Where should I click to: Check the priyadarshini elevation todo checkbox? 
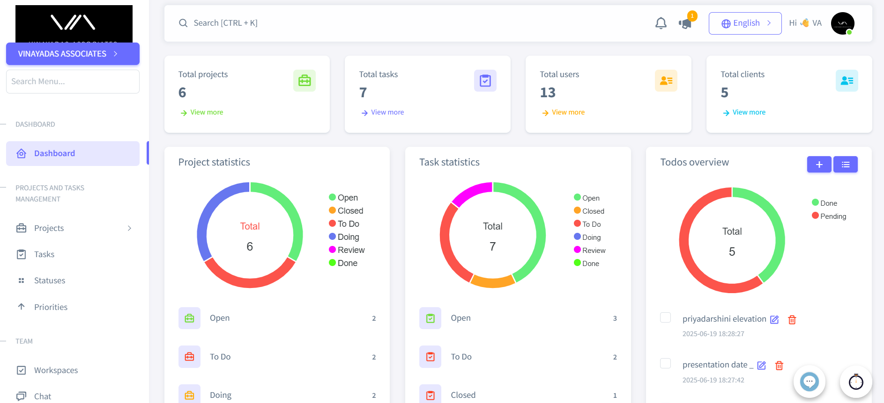tap(665, 317)
